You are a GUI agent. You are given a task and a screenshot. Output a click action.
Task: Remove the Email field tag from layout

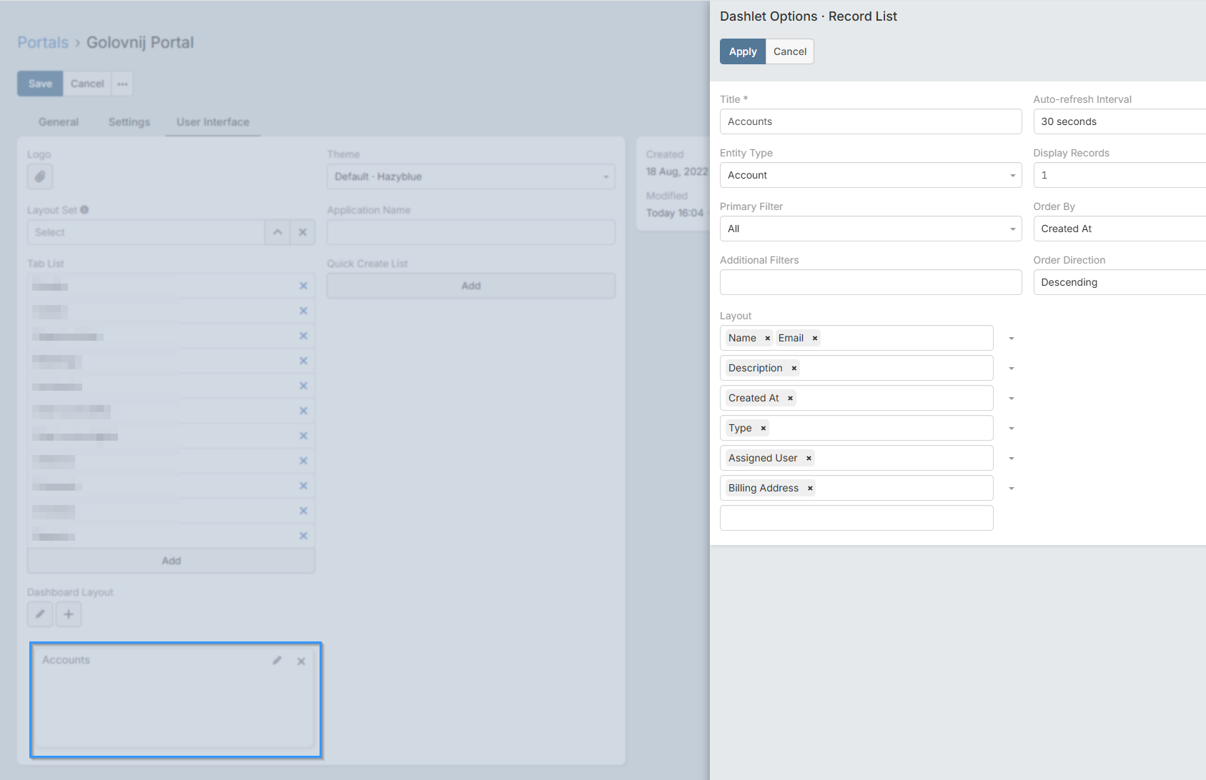coord(814,339)
